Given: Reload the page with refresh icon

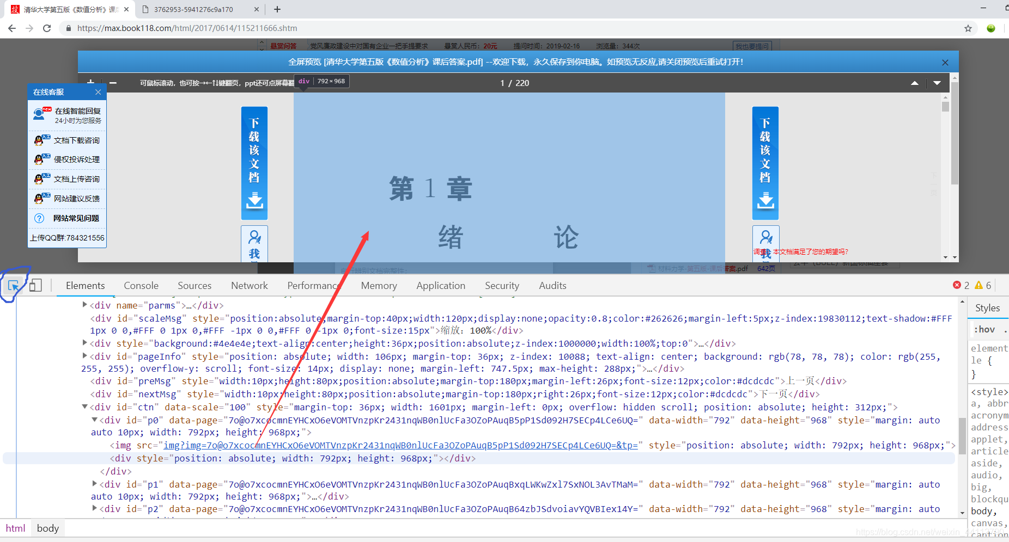Looking at the screenshot, I should pyautogui.click(x=47, y=28).
